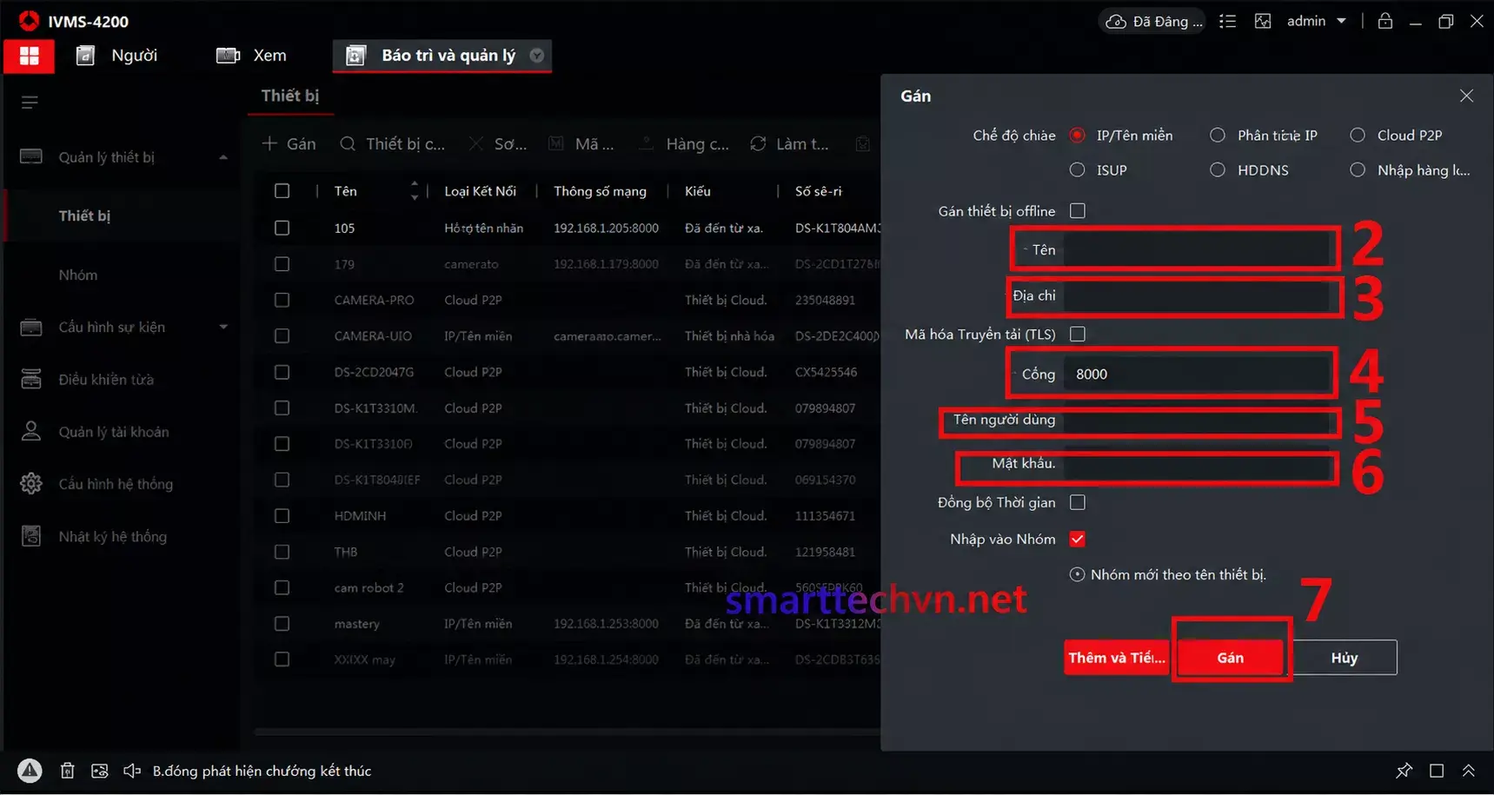Click the Cổng port input field

[1197, 374]
